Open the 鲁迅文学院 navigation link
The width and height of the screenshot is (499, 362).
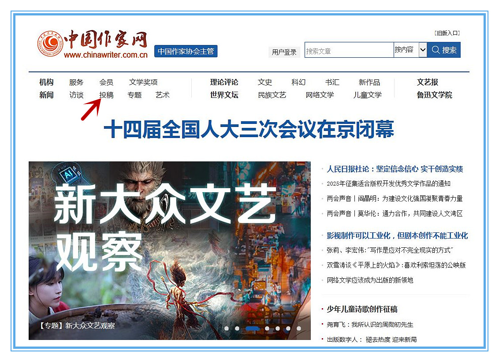click(x=434, y=95)
